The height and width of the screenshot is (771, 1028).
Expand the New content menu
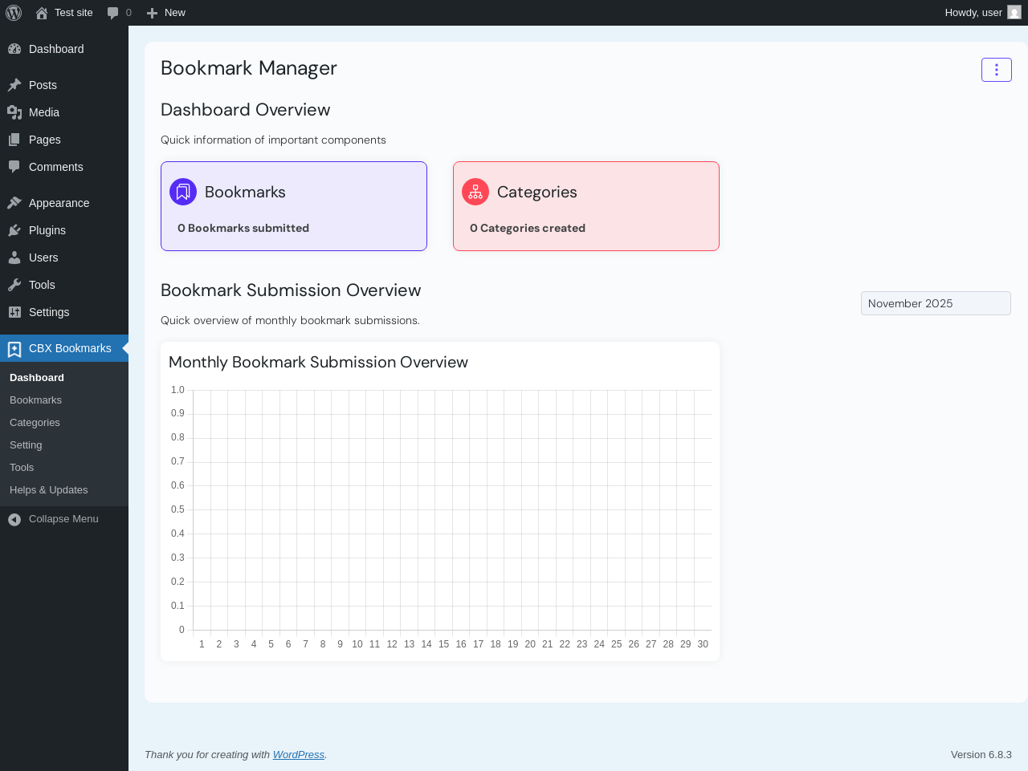[x=166, y=13]
